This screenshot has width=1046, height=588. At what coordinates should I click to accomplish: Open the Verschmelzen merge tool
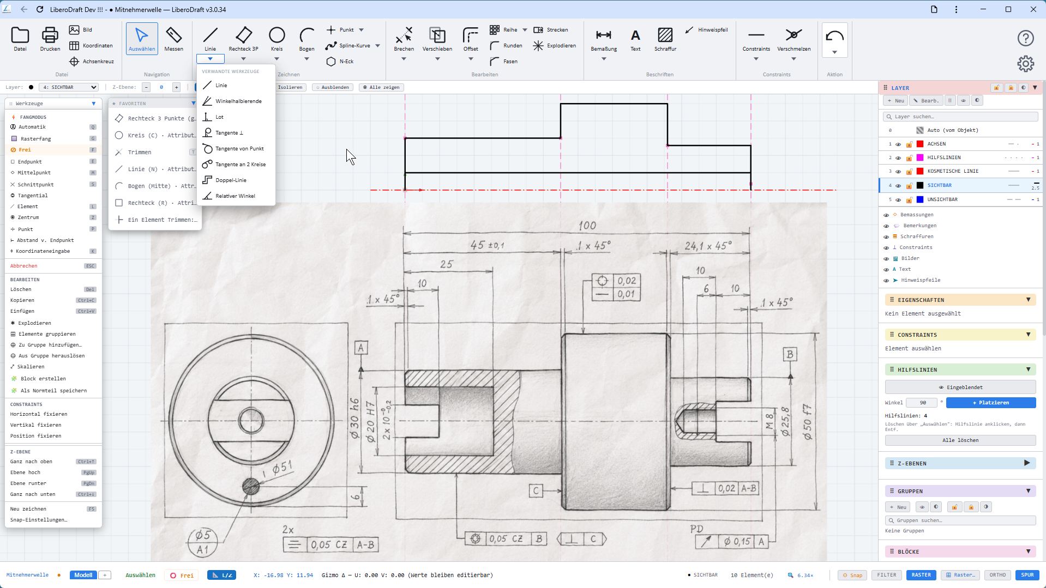pos(793,39)
